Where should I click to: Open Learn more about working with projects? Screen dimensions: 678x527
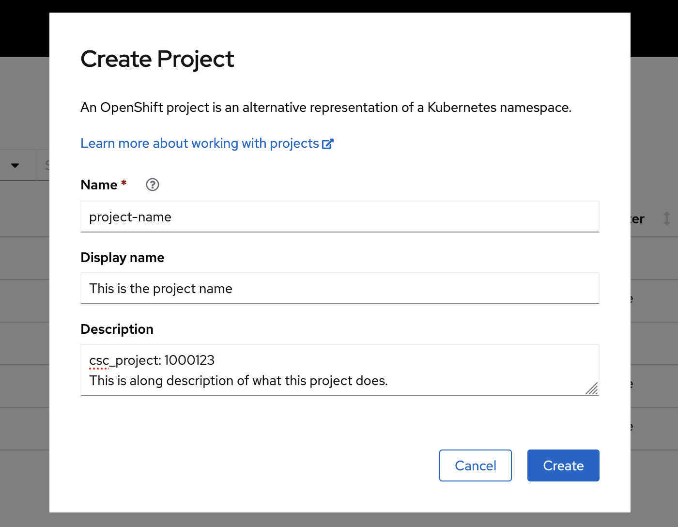pos(207,143)
